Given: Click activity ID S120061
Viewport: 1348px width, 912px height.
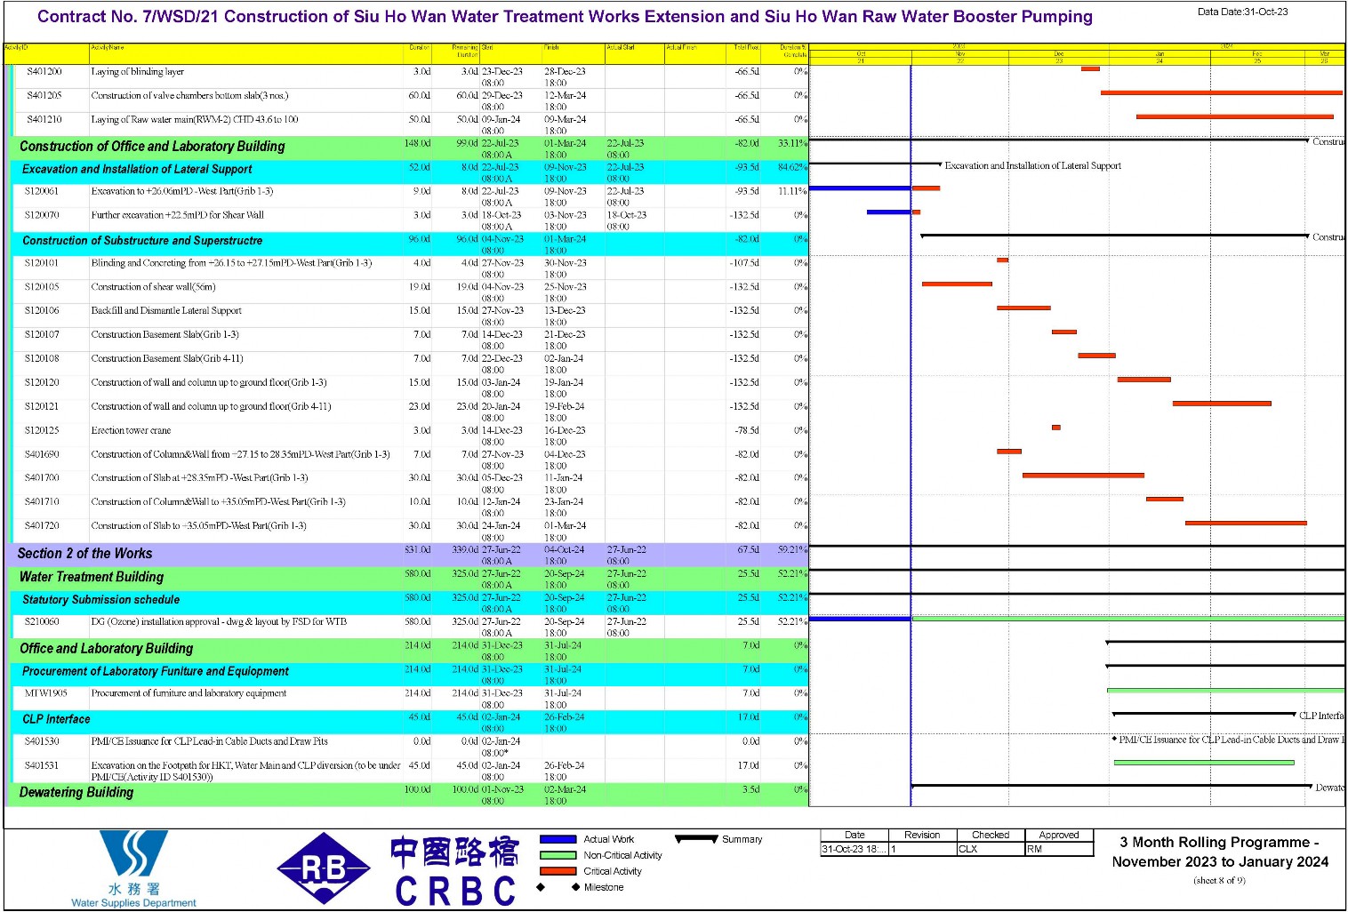Looking at the screenshot, I should [x=42, y=191].
